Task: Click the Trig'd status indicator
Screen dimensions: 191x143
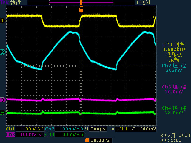Action: [x=143, y=2]
